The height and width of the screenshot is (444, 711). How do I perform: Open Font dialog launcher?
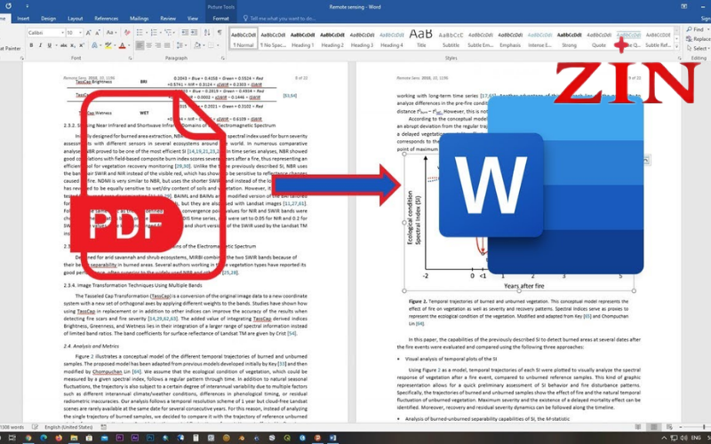point(130,58)
